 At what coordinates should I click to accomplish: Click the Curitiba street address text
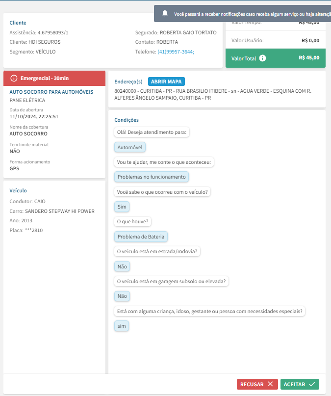click(213, 94)
